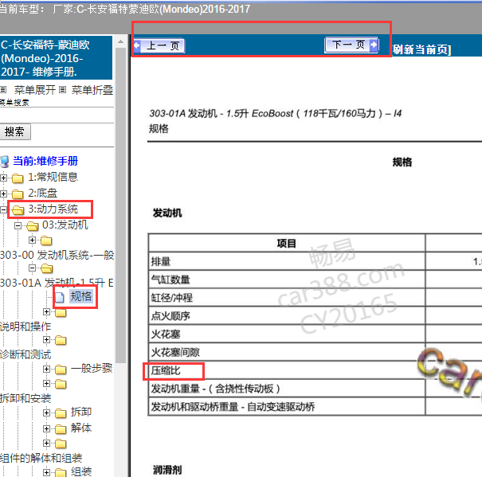
Task: Collapse the 03:发动机 tree node
Action: click(18, 225)
